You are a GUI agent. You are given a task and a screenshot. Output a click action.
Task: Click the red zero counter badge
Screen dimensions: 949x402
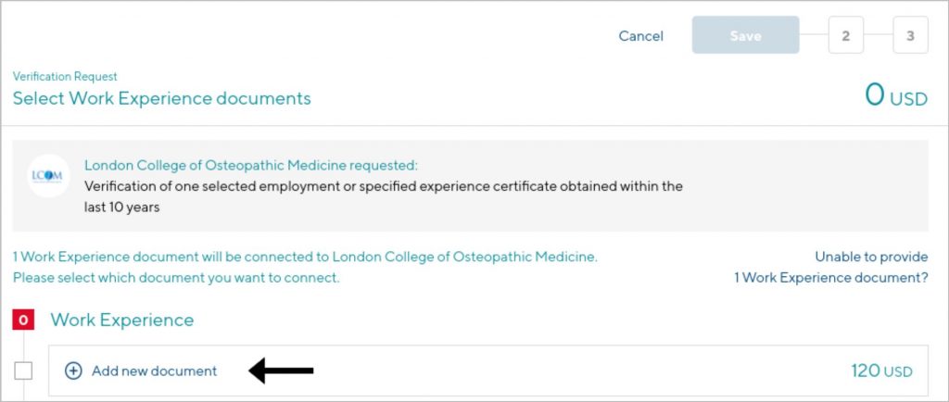(23, 320)
